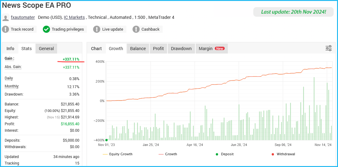The height and width of the screenshot is (167, 338).
Task: Click the Track record exclamation icon
Action: [x=6, y=29]
